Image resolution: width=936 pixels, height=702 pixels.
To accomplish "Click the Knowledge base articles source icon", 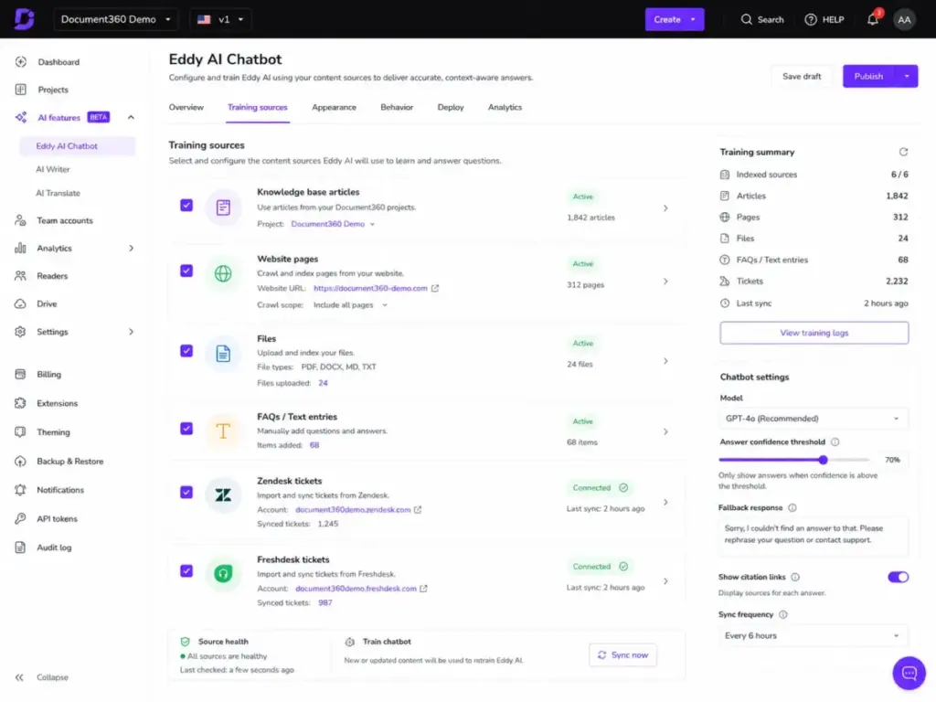I will click(223, 207).
